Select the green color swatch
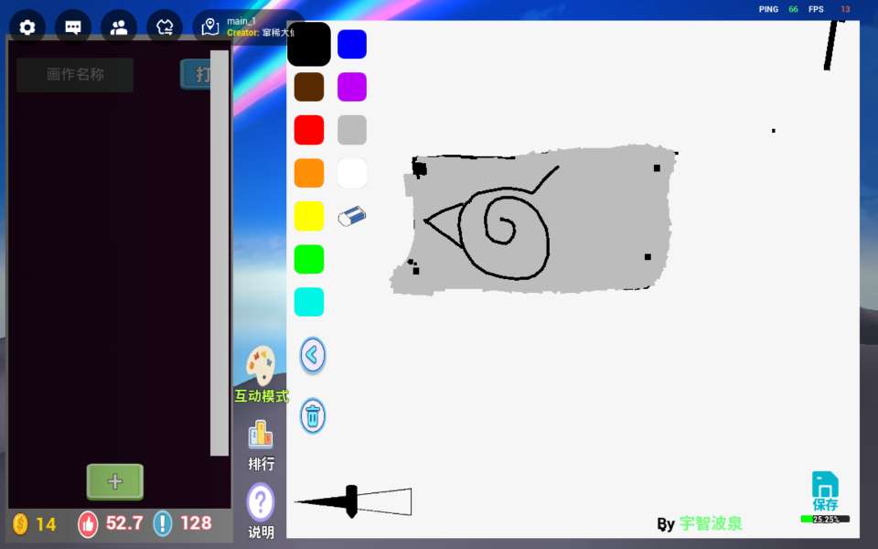The width and height of the screenshot is (878, 549). (x=309, y=259)
